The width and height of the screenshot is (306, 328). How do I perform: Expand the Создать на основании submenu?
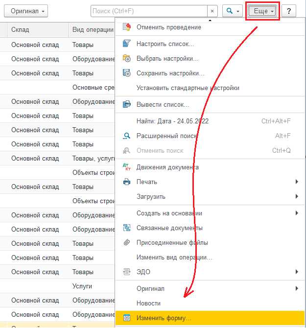point(297,213)
